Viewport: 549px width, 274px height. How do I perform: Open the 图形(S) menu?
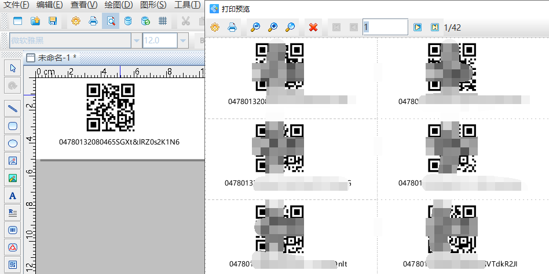153,5
